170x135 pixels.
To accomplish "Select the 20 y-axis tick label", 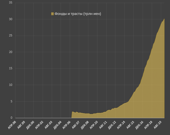I will (x=10, y=52).
